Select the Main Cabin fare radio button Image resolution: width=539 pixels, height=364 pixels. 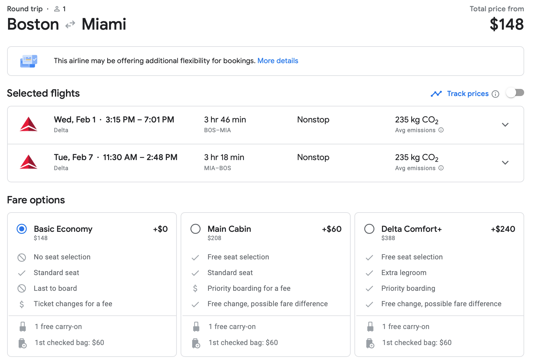[196, 229]
